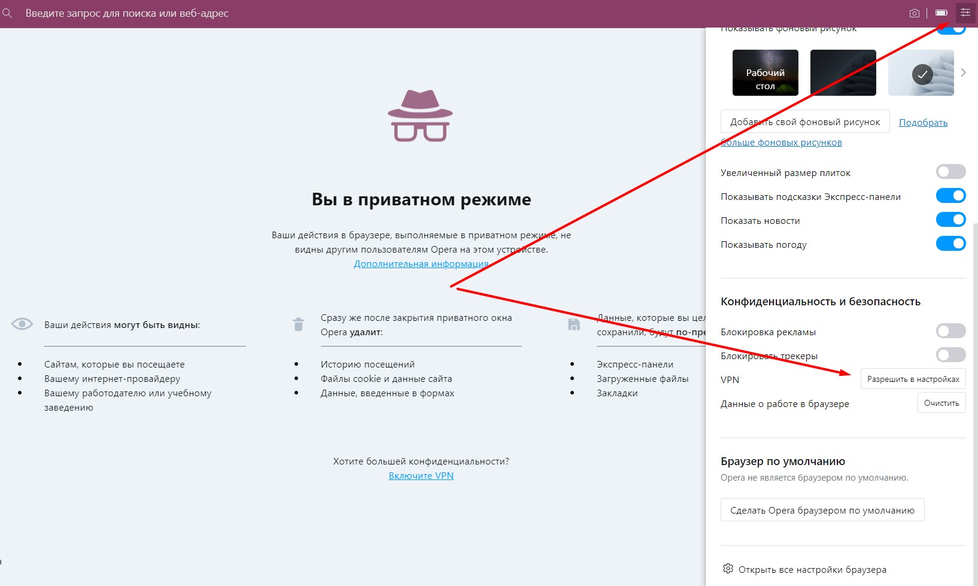Click Хотите большей конфиденциальности? text

pos(421,461)
